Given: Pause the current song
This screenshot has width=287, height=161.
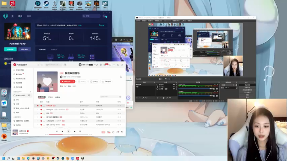Looking at the screenshot, I should [69, 131].
